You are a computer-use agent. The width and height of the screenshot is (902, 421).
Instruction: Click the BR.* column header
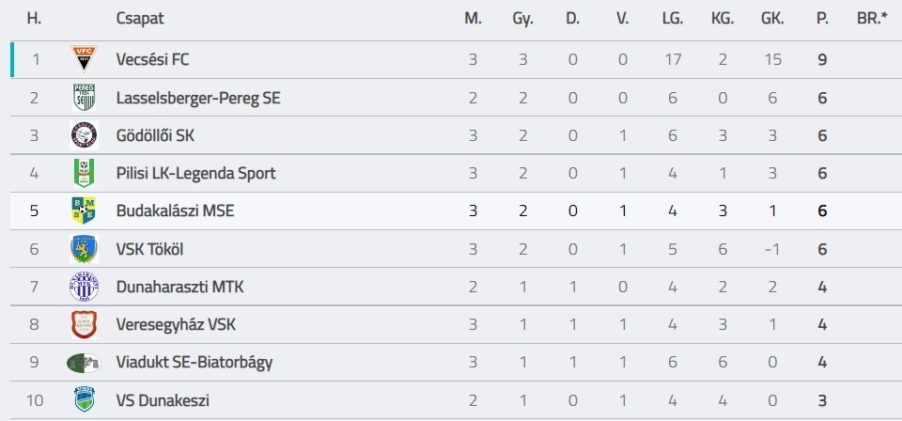pyautogui.click(x=872, y=18)
